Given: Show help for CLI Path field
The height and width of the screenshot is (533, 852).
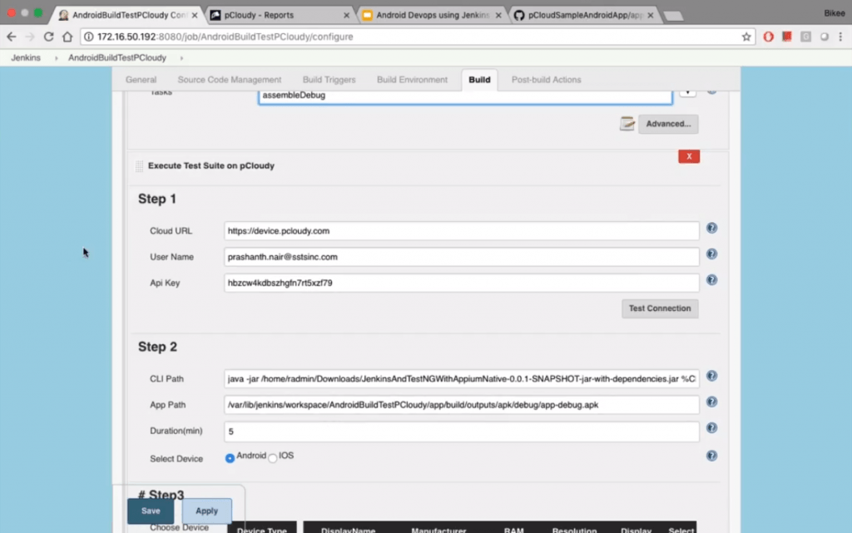Looking at the screenshot, I should click(x=711, y=376).
